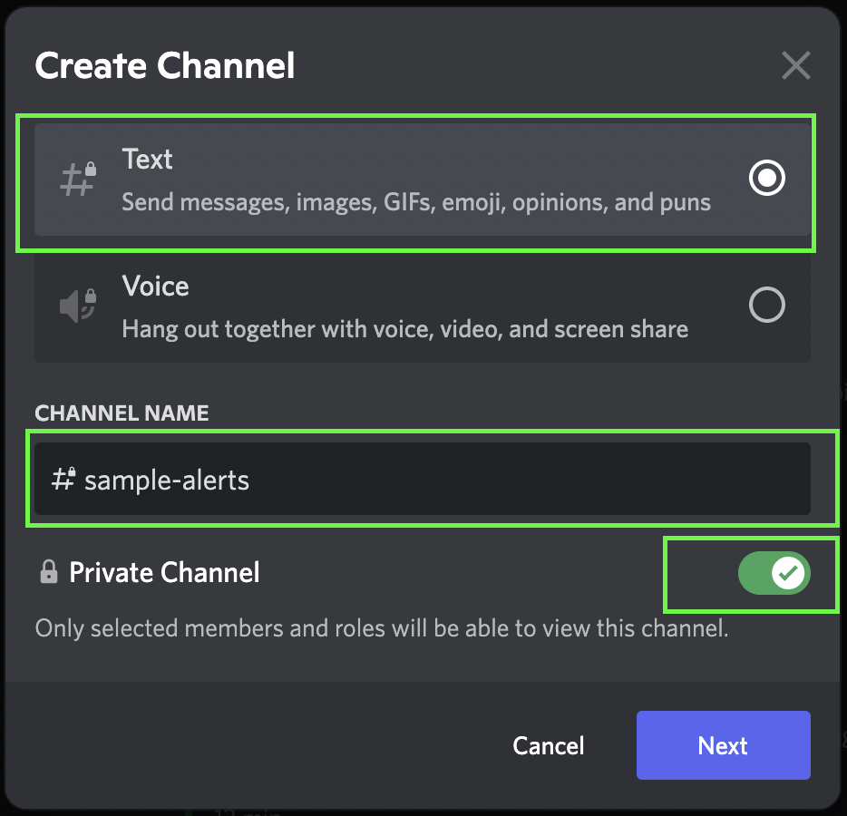This screenshot has height=816, width=847.
Task: Click the Next button
Action: 723,745
